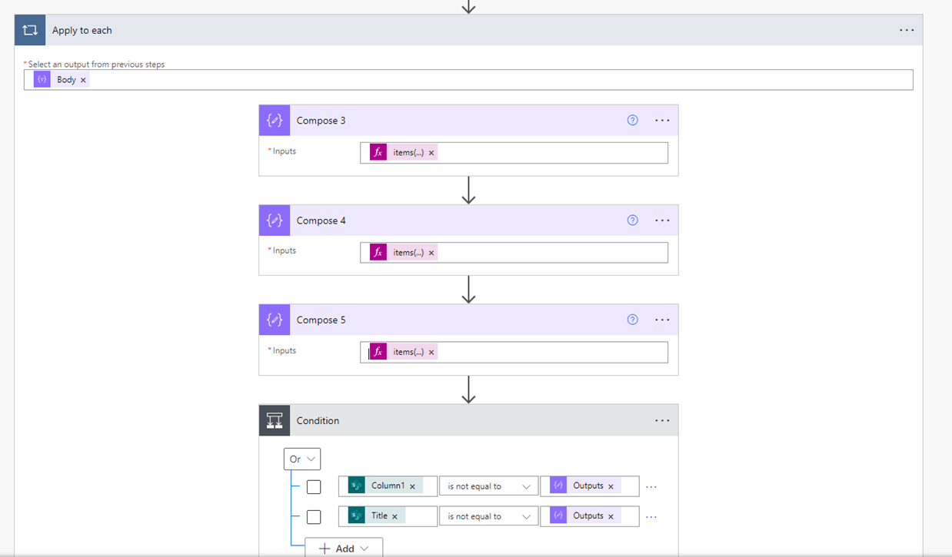This screenshot has width=952, height=557.
Task: Click the Condition action icon
Action: point(275,420)
